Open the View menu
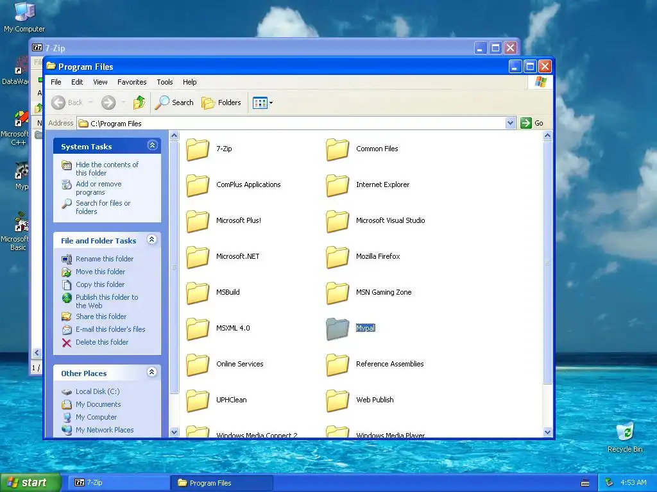Screen dimensions: 657x492 click(x=100, y=82)
